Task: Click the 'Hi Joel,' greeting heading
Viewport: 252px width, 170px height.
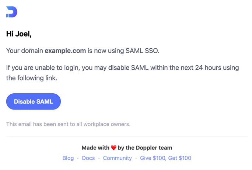Action: point(19,34)
